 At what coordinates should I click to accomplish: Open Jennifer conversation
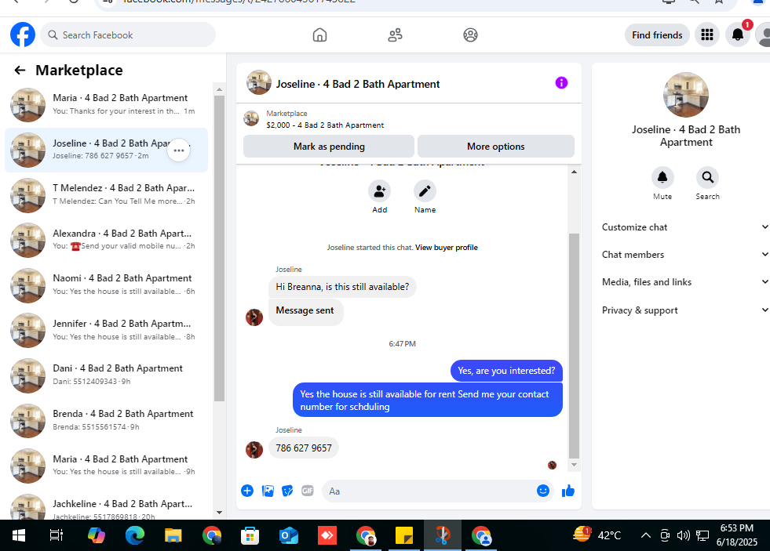[x=107, y=330]
